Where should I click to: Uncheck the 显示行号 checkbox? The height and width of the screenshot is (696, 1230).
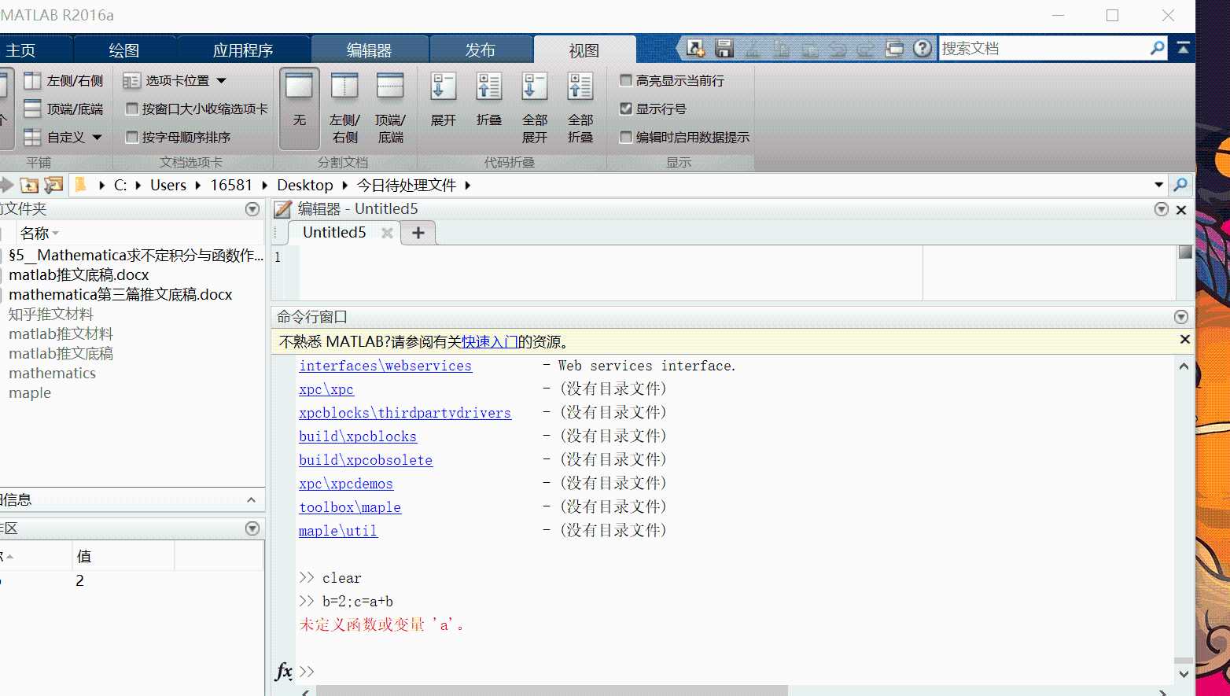click(626, 109)
